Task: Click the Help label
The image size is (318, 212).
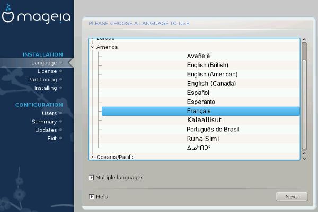Action: coord(102,197)
